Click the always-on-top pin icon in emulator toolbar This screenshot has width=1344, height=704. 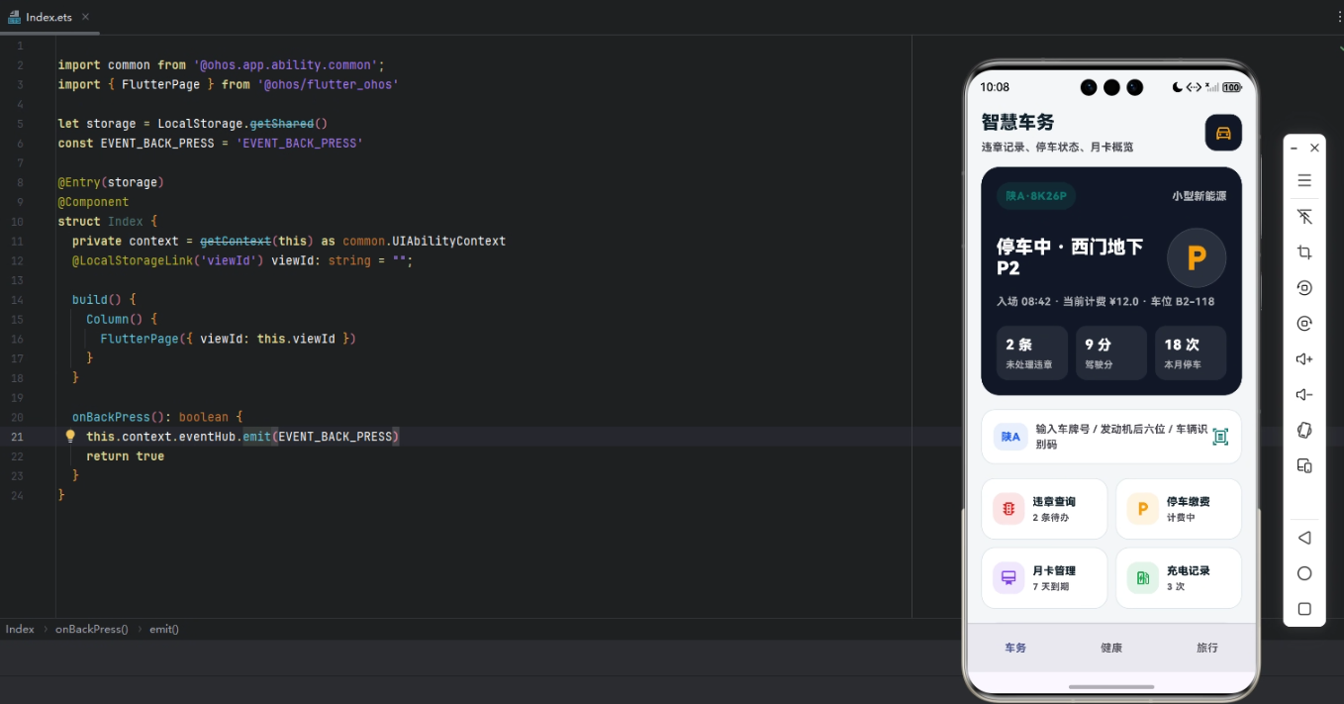tap(1304, 217)
